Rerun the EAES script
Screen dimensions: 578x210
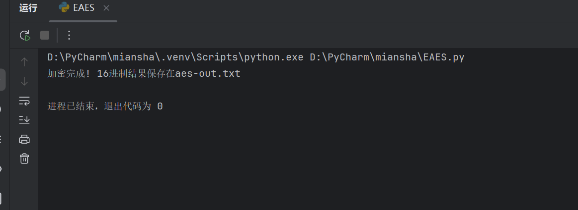[x=24, y=35]
